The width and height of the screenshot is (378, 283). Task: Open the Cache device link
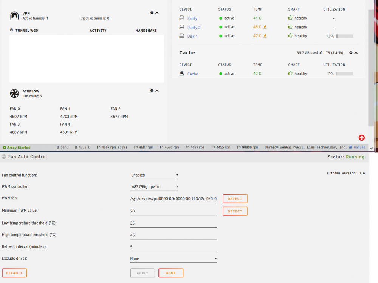click(193, 74)
